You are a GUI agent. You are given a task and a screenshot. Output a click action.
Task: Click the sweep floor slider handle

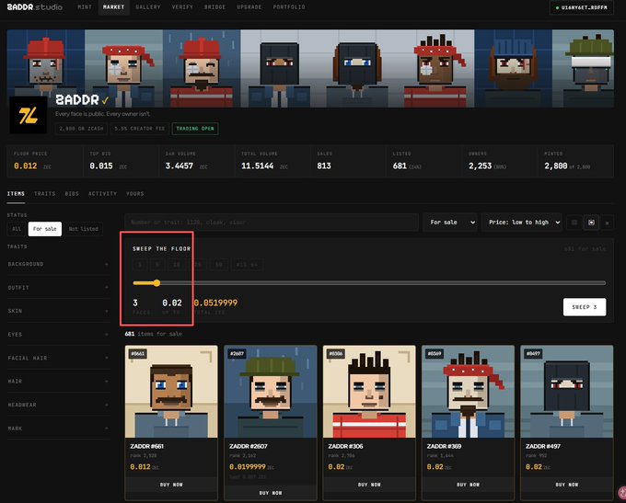(156, 283)
